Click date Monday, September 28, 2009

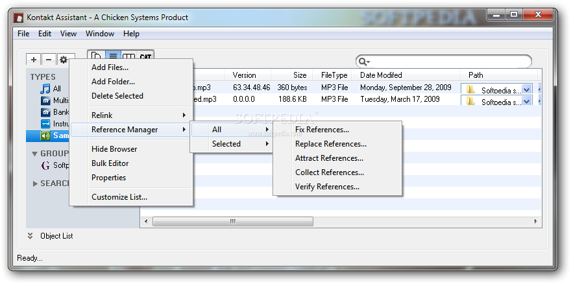(x=406, y=88)
